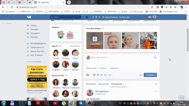
Task: Switch to Отложенные tab
Action: (119, 84)
